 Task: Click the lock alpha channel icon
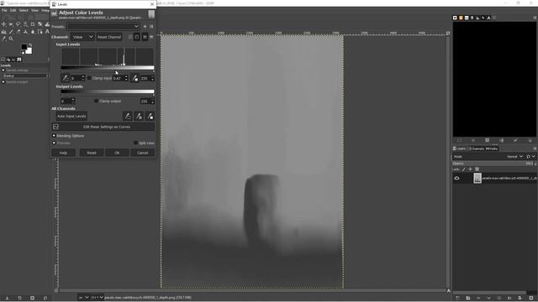click(x=477, y=169)
